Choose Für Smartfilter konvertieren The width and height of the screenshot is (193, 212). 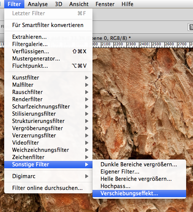pos(48,25)
